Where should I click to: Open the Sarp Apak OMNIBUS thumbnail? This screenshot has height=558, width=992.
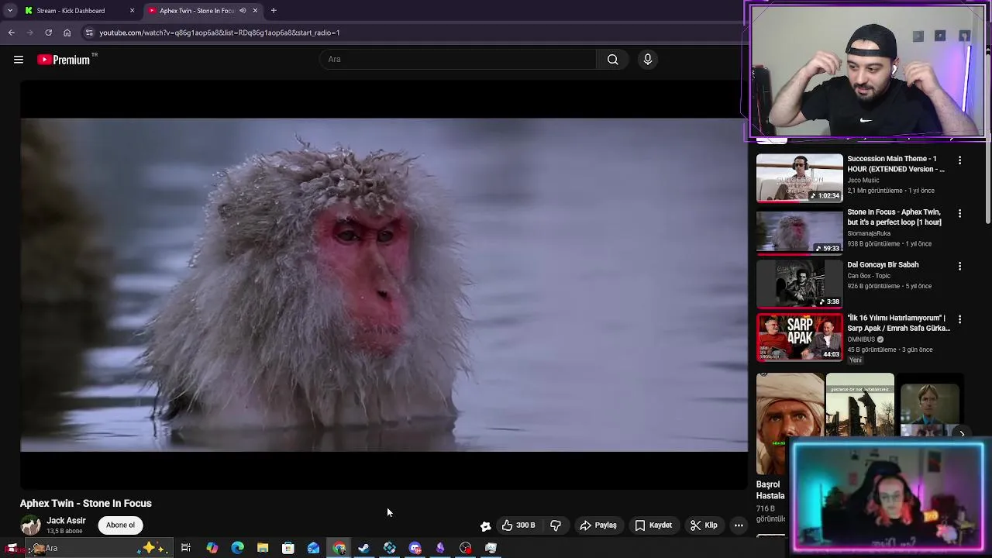pyautogui.click(x=799, y=336)
